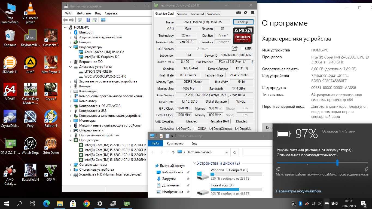Open Windows Start button
The image size is (372, 209).
click(7, 204)
